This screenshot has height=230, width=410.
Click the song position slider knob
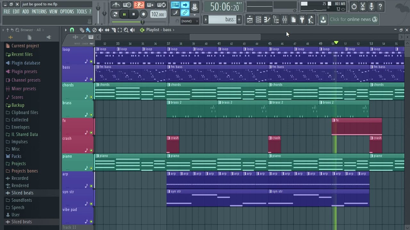click(x=143, y=22)
